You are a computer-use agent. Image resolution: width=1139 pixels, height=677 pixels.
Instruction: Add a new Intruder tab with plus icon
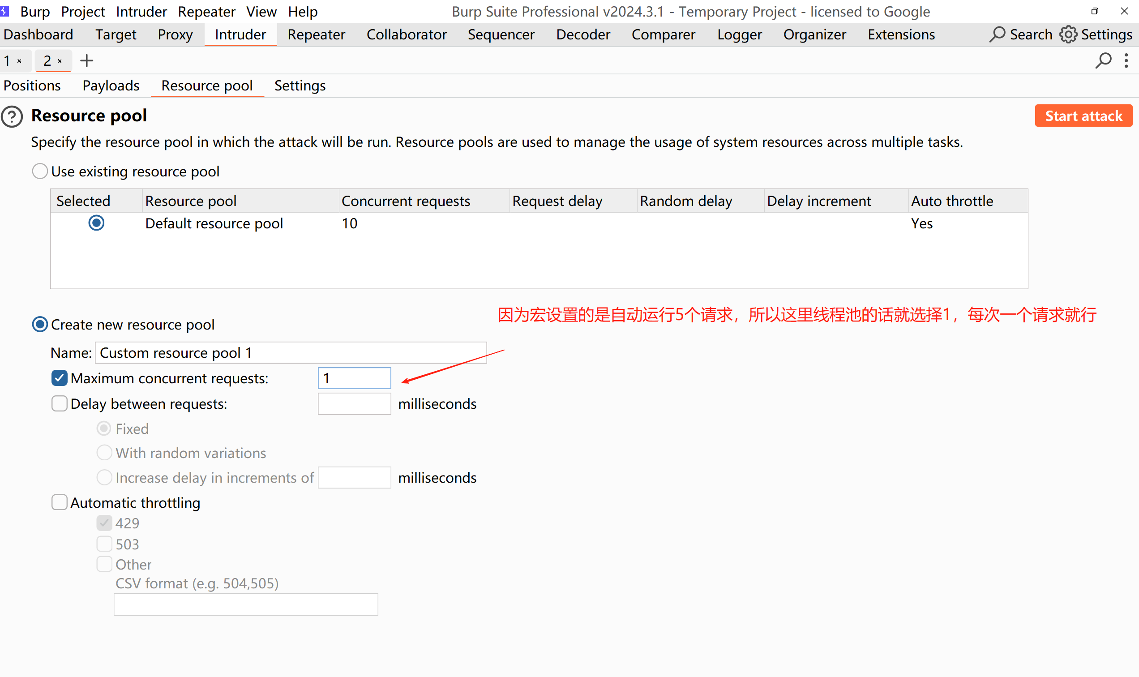87,61
